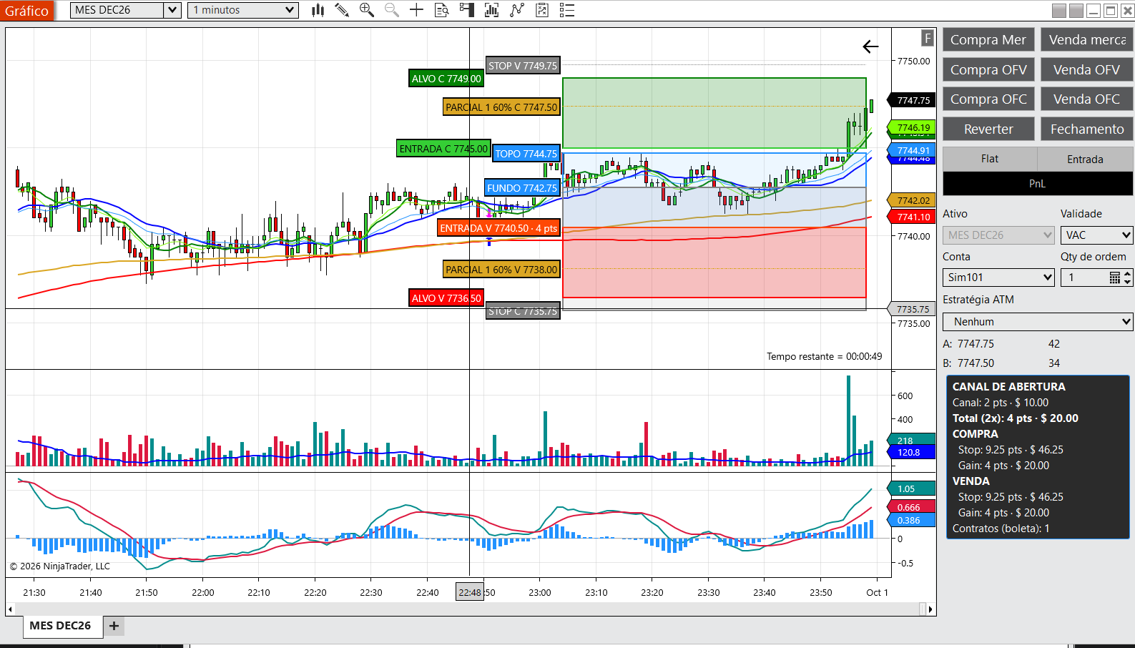Click the PARCIAL 1 60% V 7738.00 label
Screen dimensions: 1135x648
(x=501, y=270)
